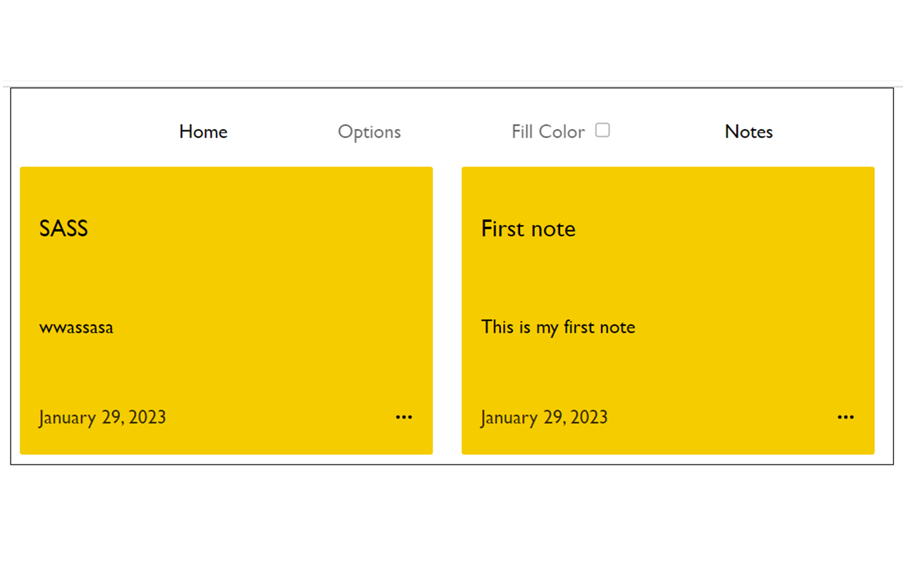
Task: Click 'This is my first note' text
Action: point(558,327)
